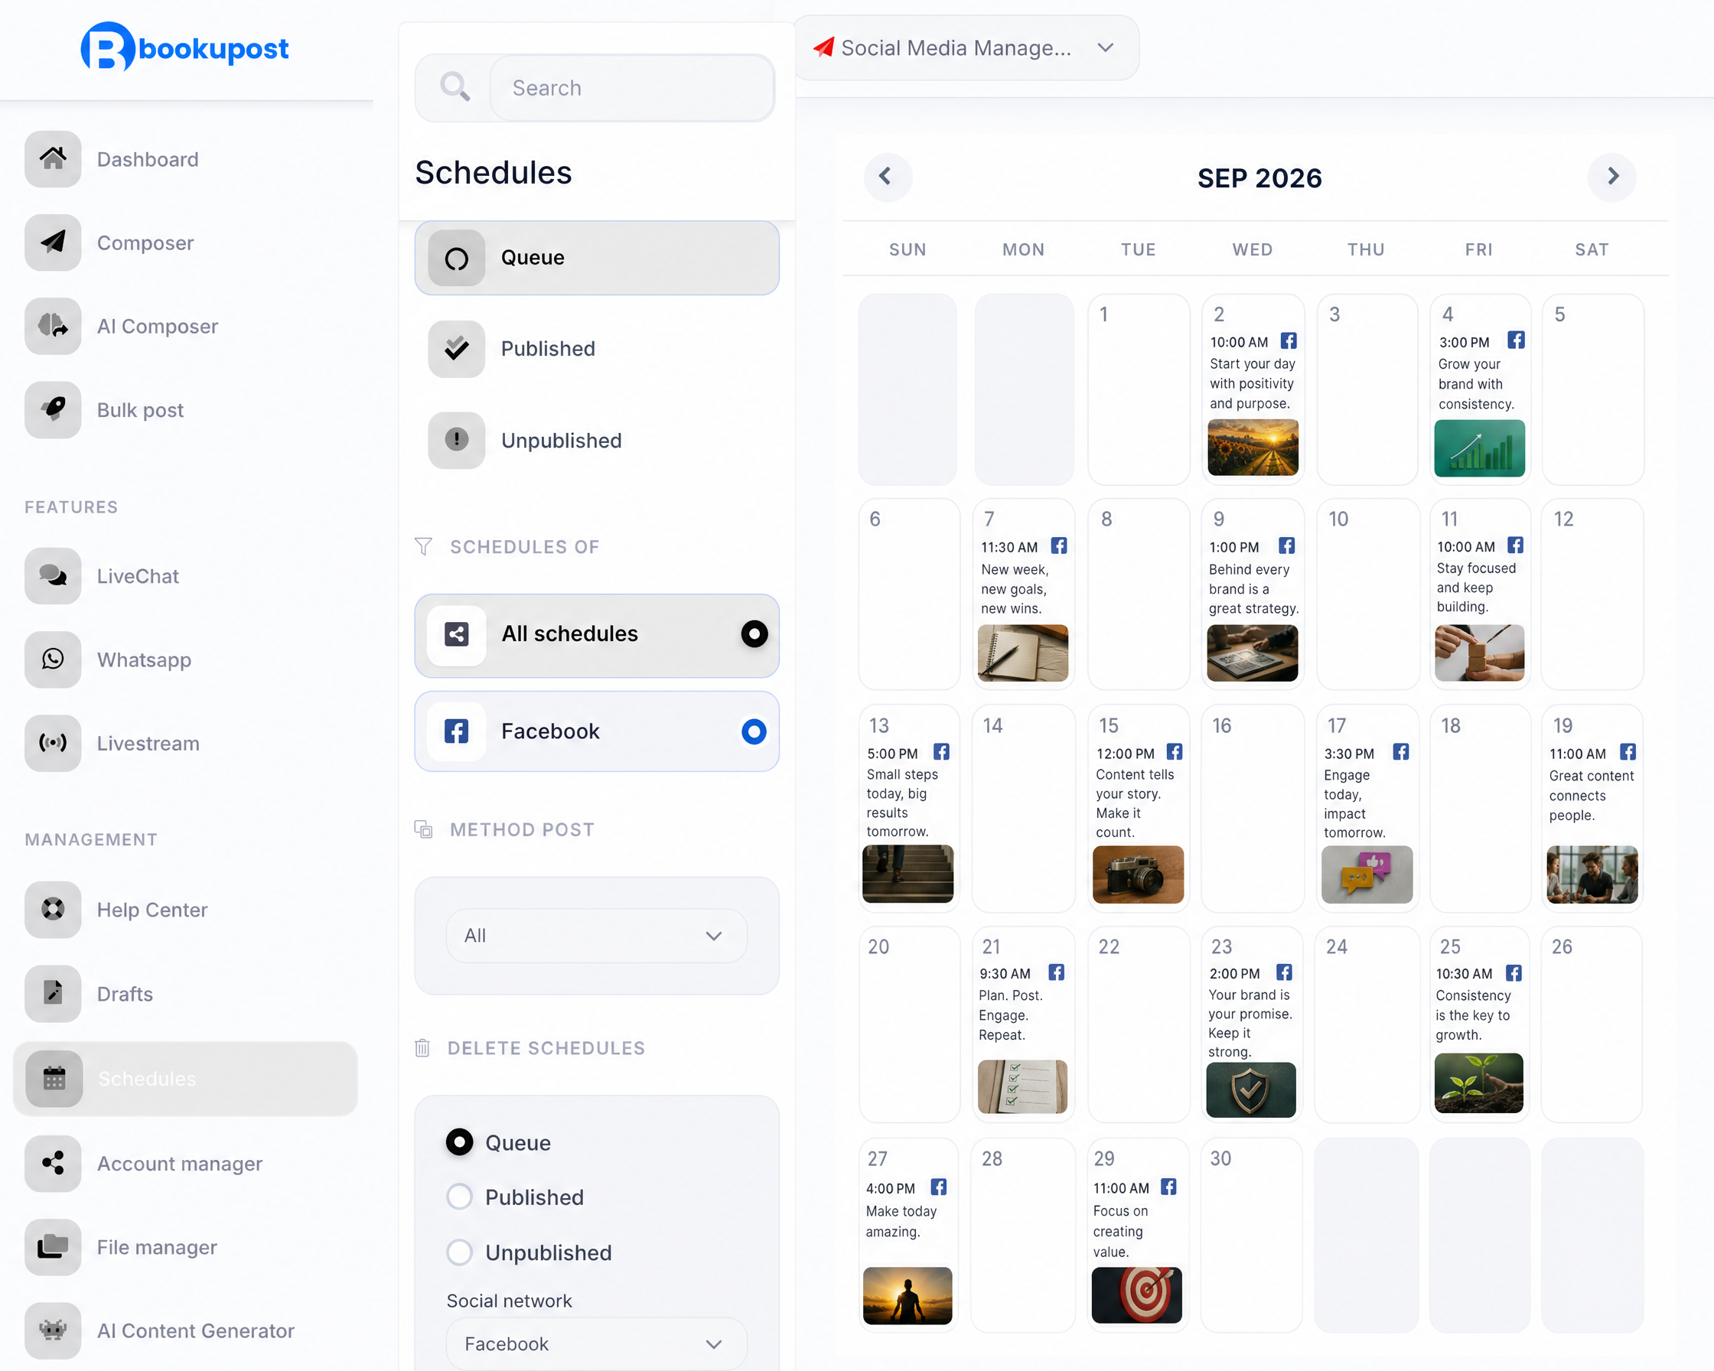Open the Drafts document icon
The height and width of the screenshot is (1371, 1714).
(x=53, y=993)
